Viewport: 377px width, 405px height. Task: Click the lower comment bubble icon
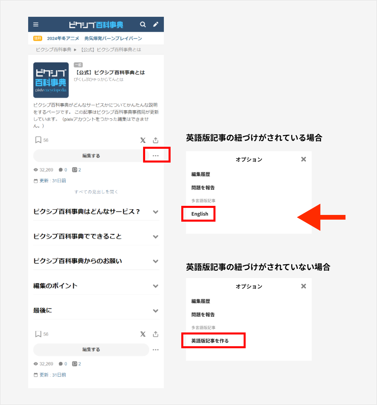pyautogui.click(x=61, y=364)
